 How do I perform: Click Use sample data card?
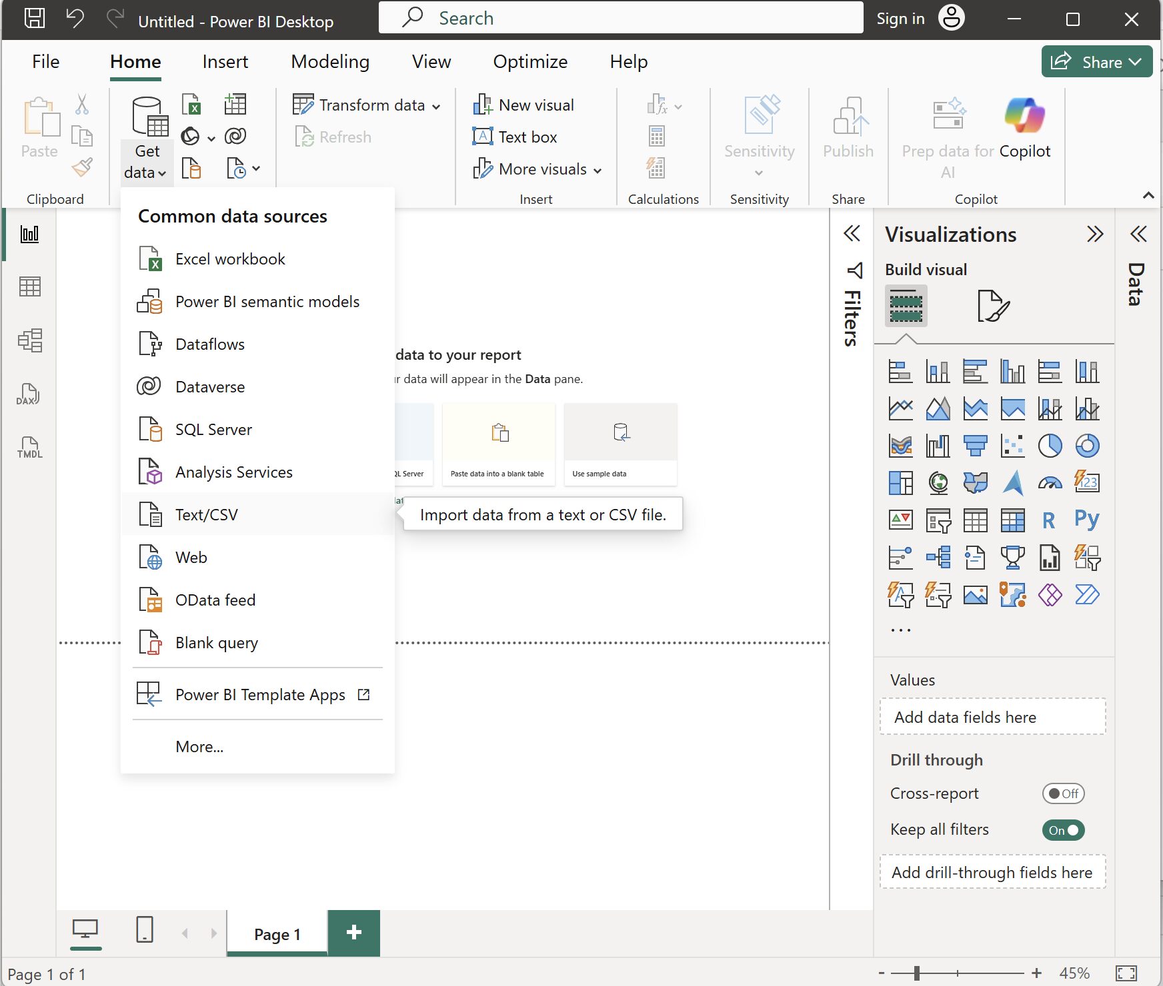coord(620,444)
